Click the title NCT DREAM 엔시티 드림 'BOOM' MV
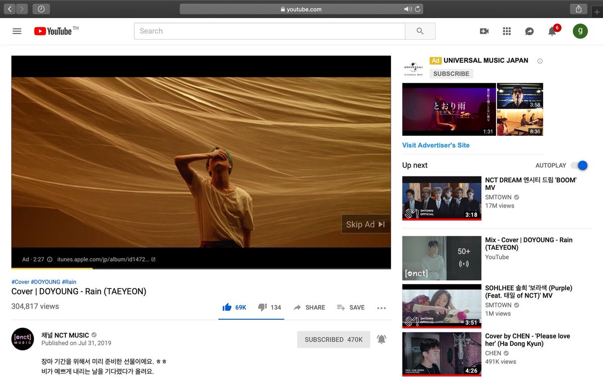 click(x=531, y=184)
